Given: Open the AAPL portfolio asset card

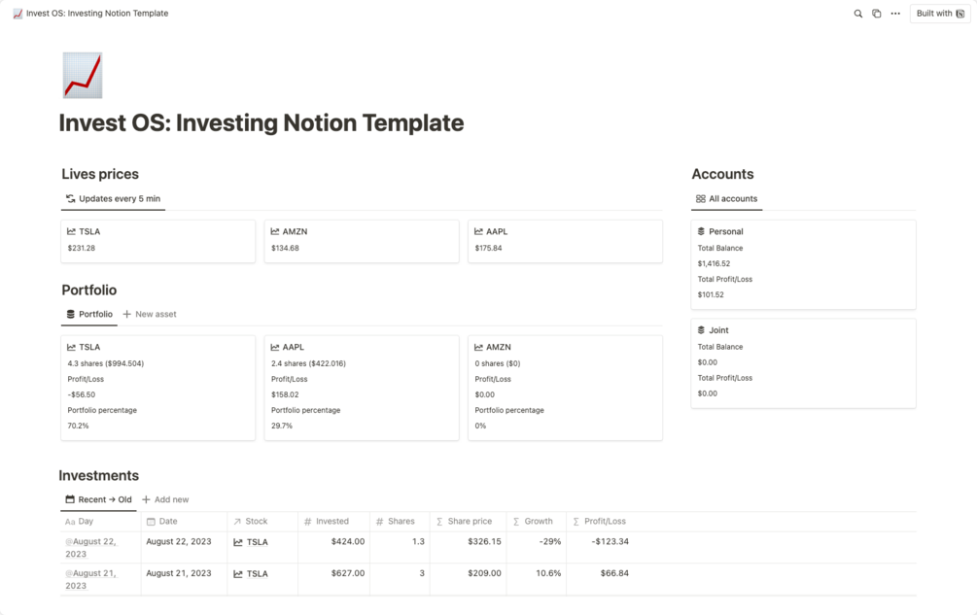Looking at the screenshot, I should (x=361, y=387).
